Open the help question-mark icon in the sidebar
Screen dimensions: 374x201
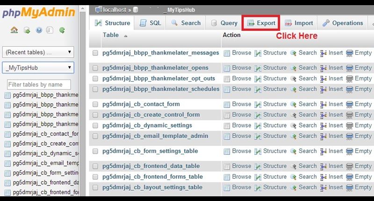39,30
